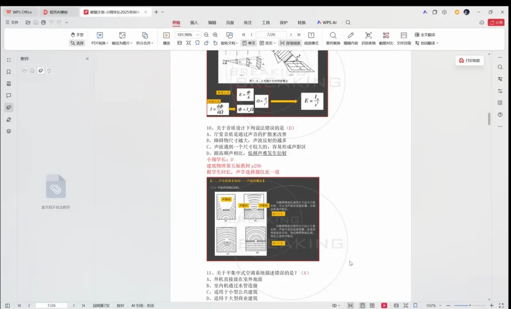
Task: Open the PDF转换 conversion tool
Action: coord(100,38)
